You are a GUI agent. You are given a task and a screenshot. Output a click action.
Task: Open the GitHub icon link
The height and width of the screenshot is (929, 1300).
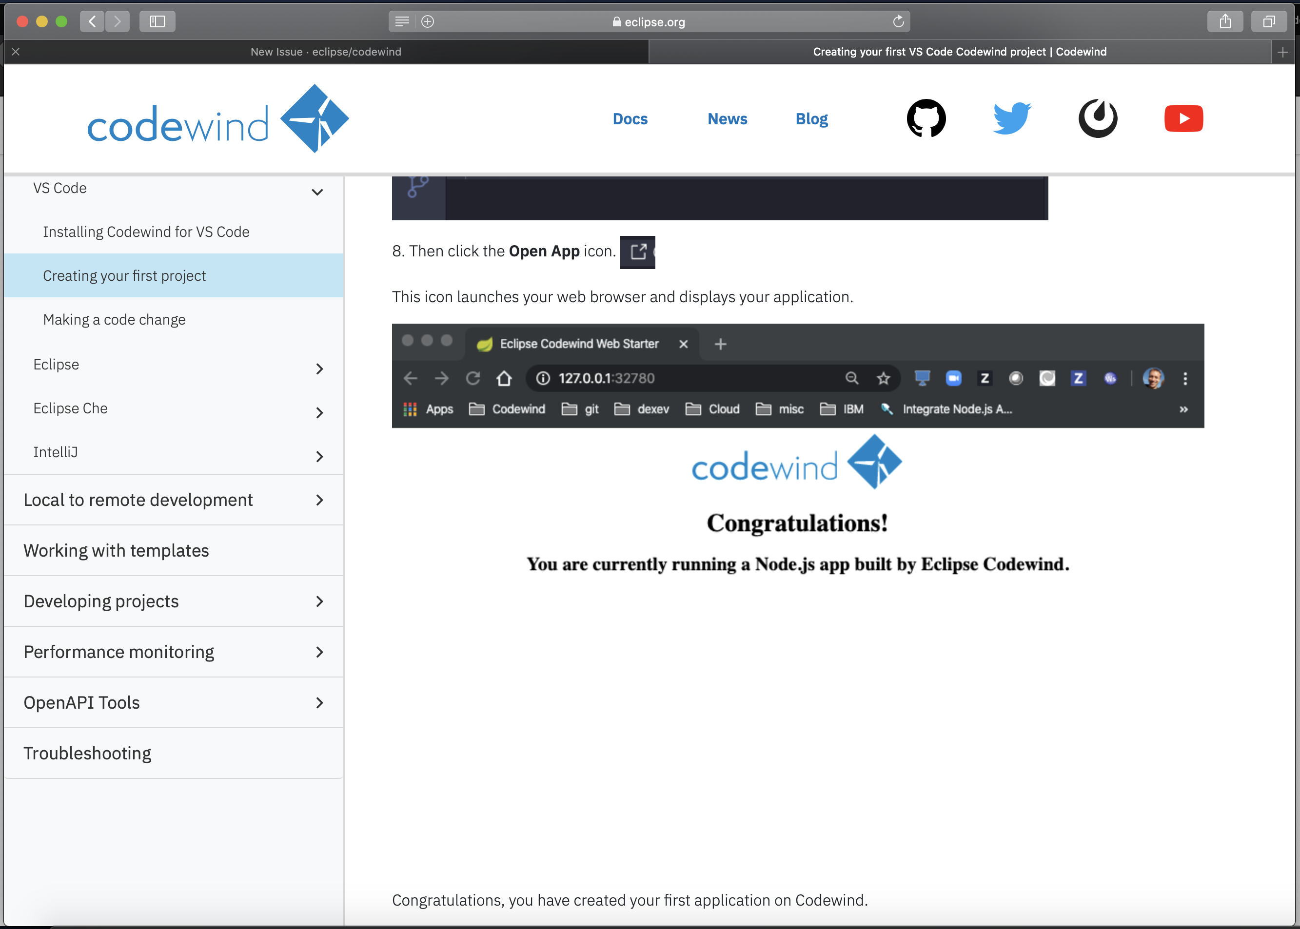tap(926, 118)
